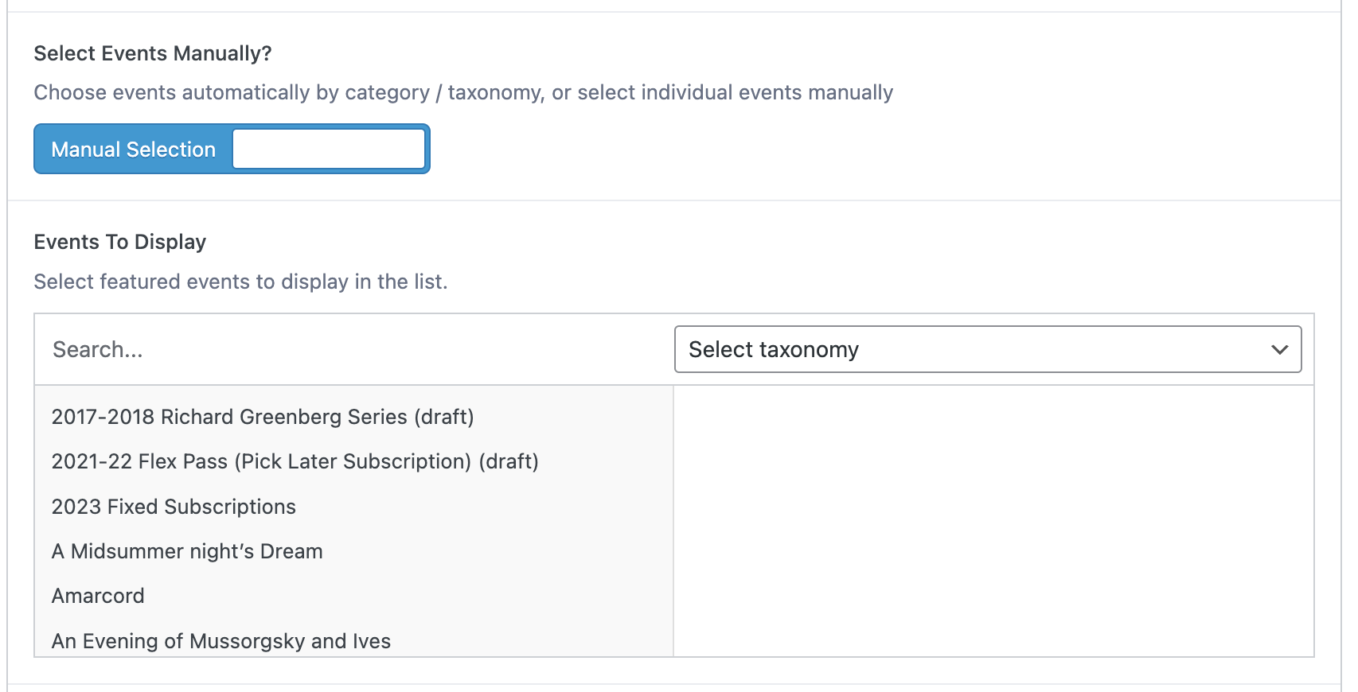This screenshot has width=1358, height=692.
Task: Click the category / taxonomy description text
Action: 463,92
